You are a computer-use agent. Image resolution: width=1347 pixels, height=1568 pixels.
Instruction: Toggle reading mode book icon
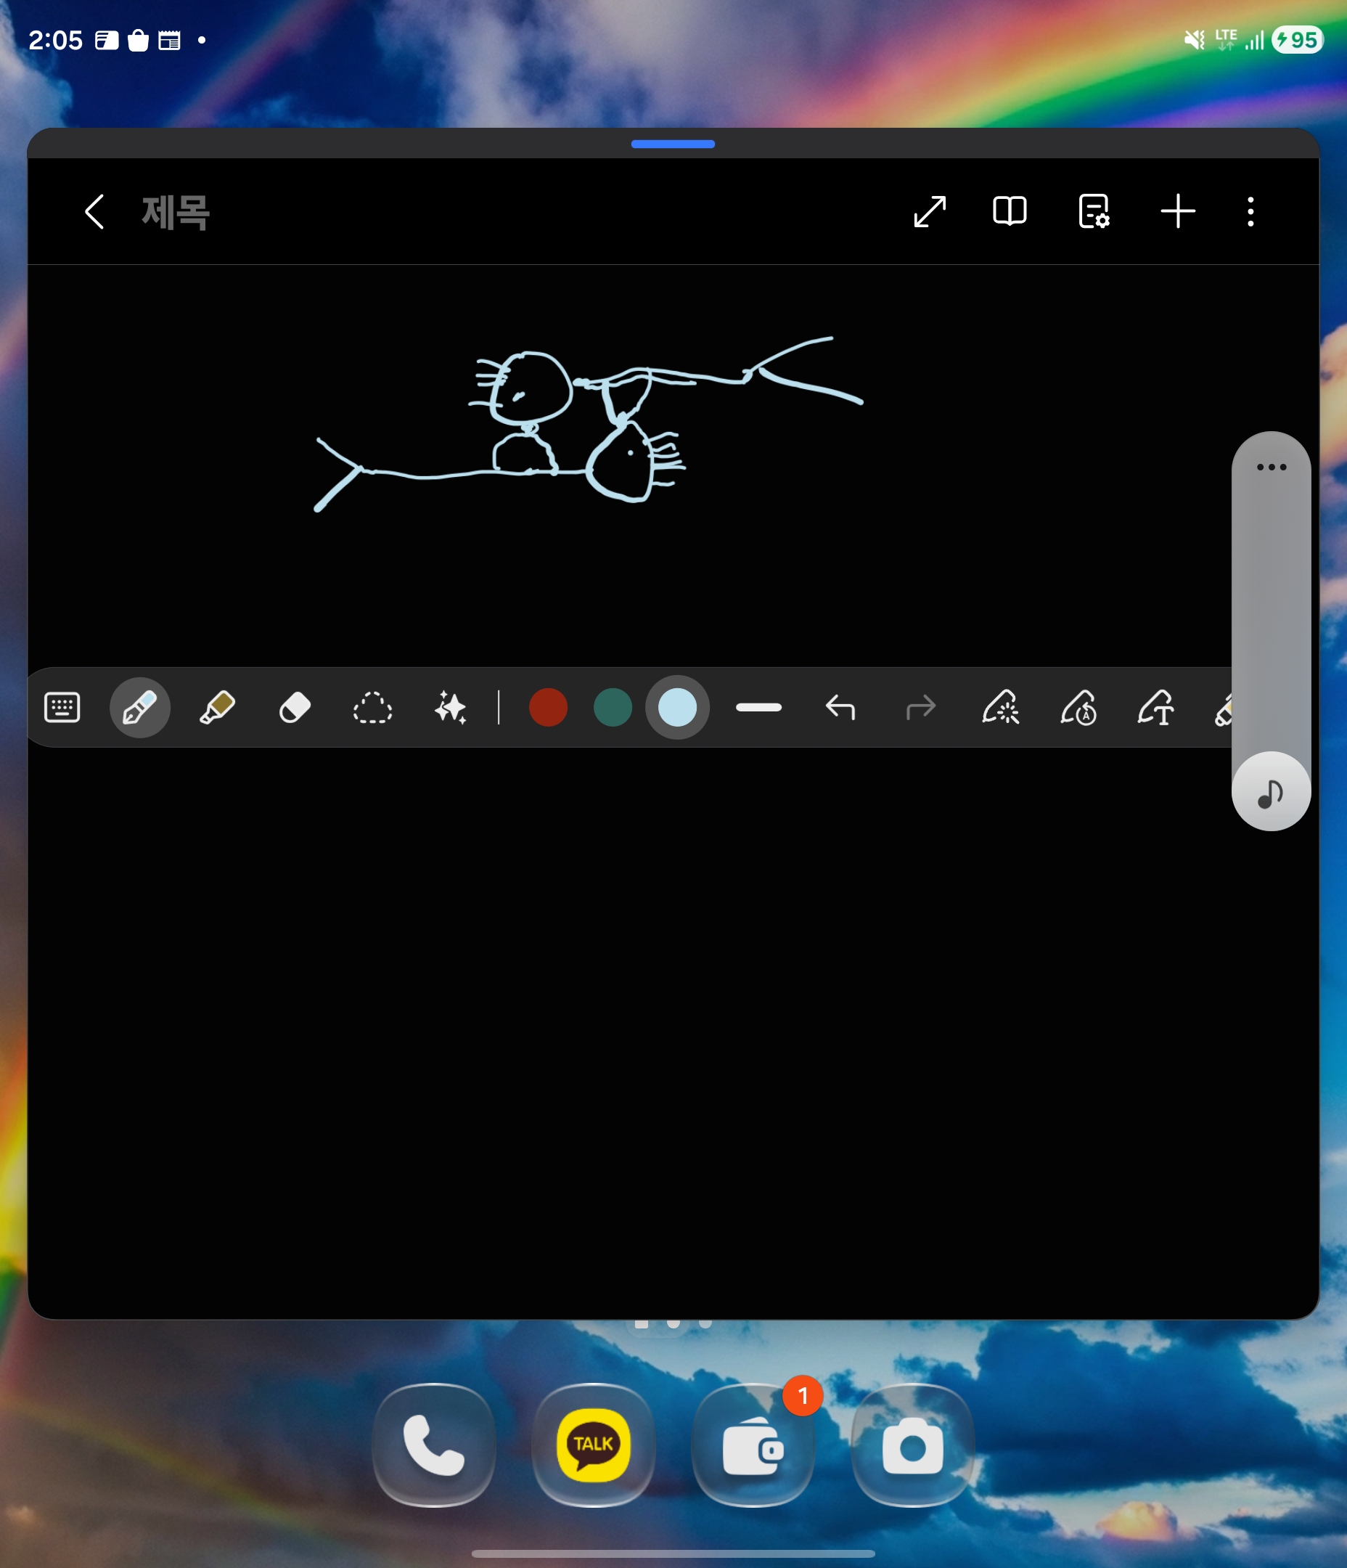(1010, 211)
